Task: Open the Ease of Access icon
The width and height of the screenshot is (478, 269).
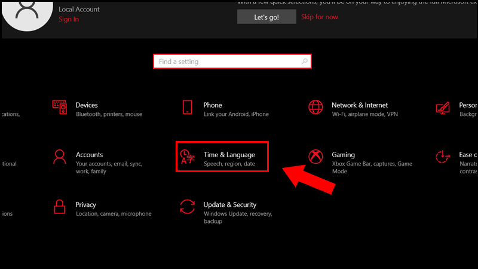Action: pos(443,157)
